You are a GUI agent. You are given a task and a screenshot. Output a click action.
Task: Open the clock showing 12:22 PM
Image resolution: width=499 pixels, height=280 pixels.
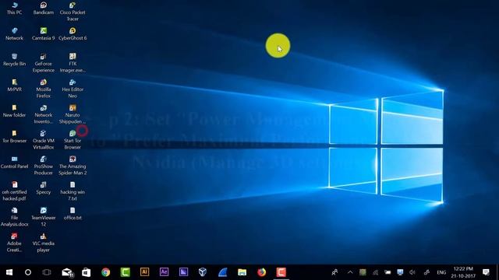coord(463,272)
